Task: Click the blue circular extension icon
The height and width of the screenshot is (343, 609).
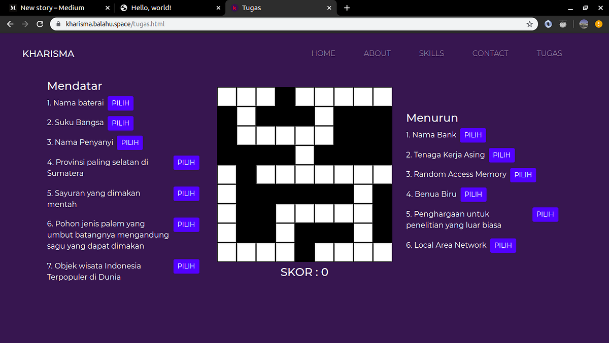Action: [x=548, y=24]
